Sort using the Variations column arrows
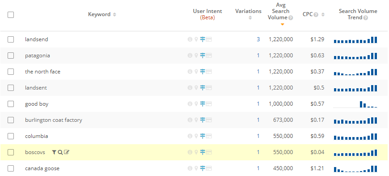Screen dimensions: 389x176 point(250,18)
